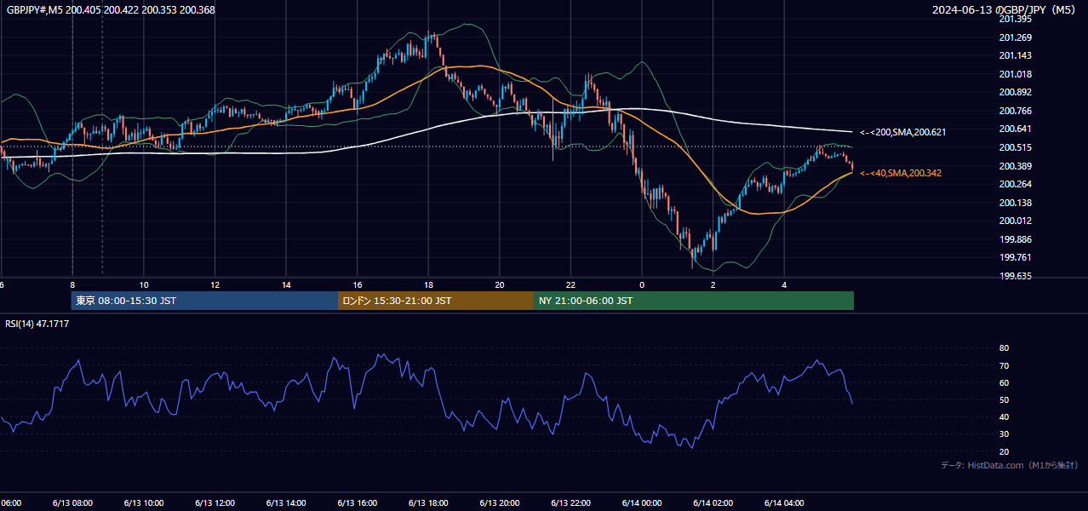This screenshot has height=511, width=1088.
Task: Click hour label 8 under the price chart
Action: 72,285
